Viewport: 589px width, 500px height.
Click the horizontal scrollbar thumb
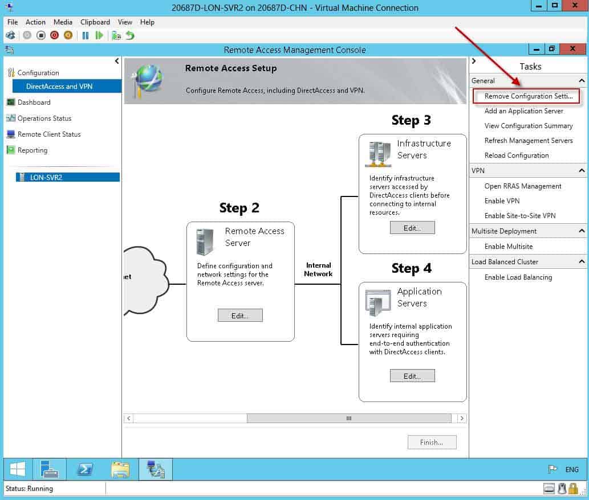(349, 418)
